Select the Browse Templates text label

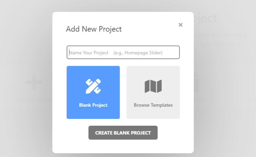(x=153, y=105)
